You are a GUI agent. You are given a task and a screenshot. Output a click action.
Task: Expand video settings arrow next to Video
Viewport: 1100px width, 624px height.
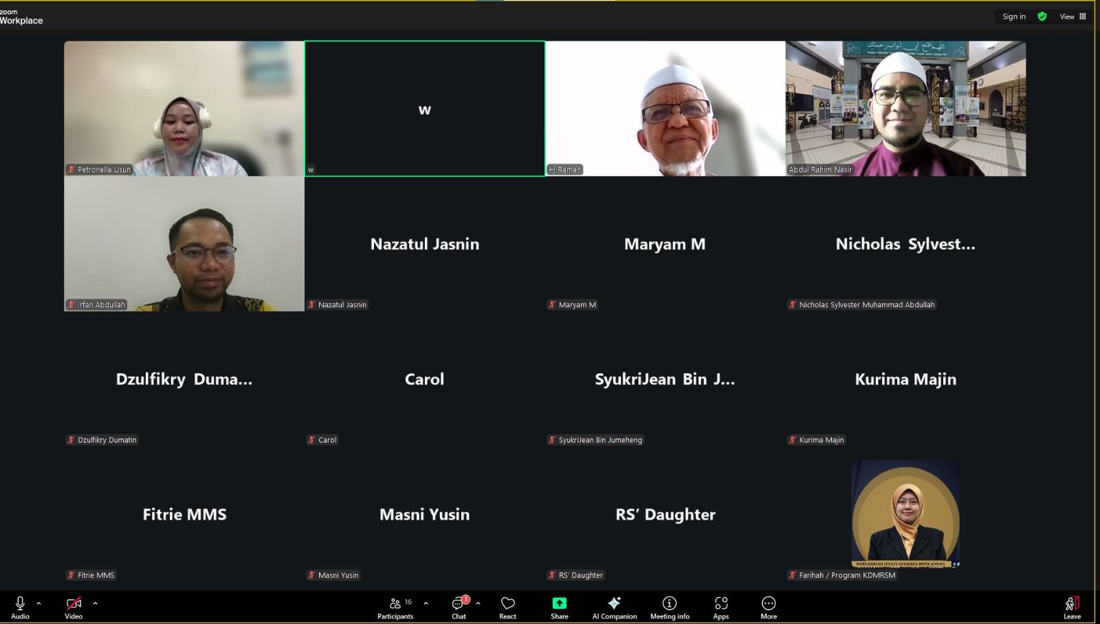coord(95,603)
